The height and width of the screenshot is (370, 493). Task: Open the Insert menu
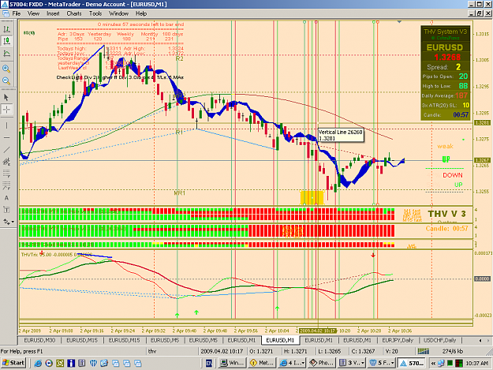pos(53,13)
